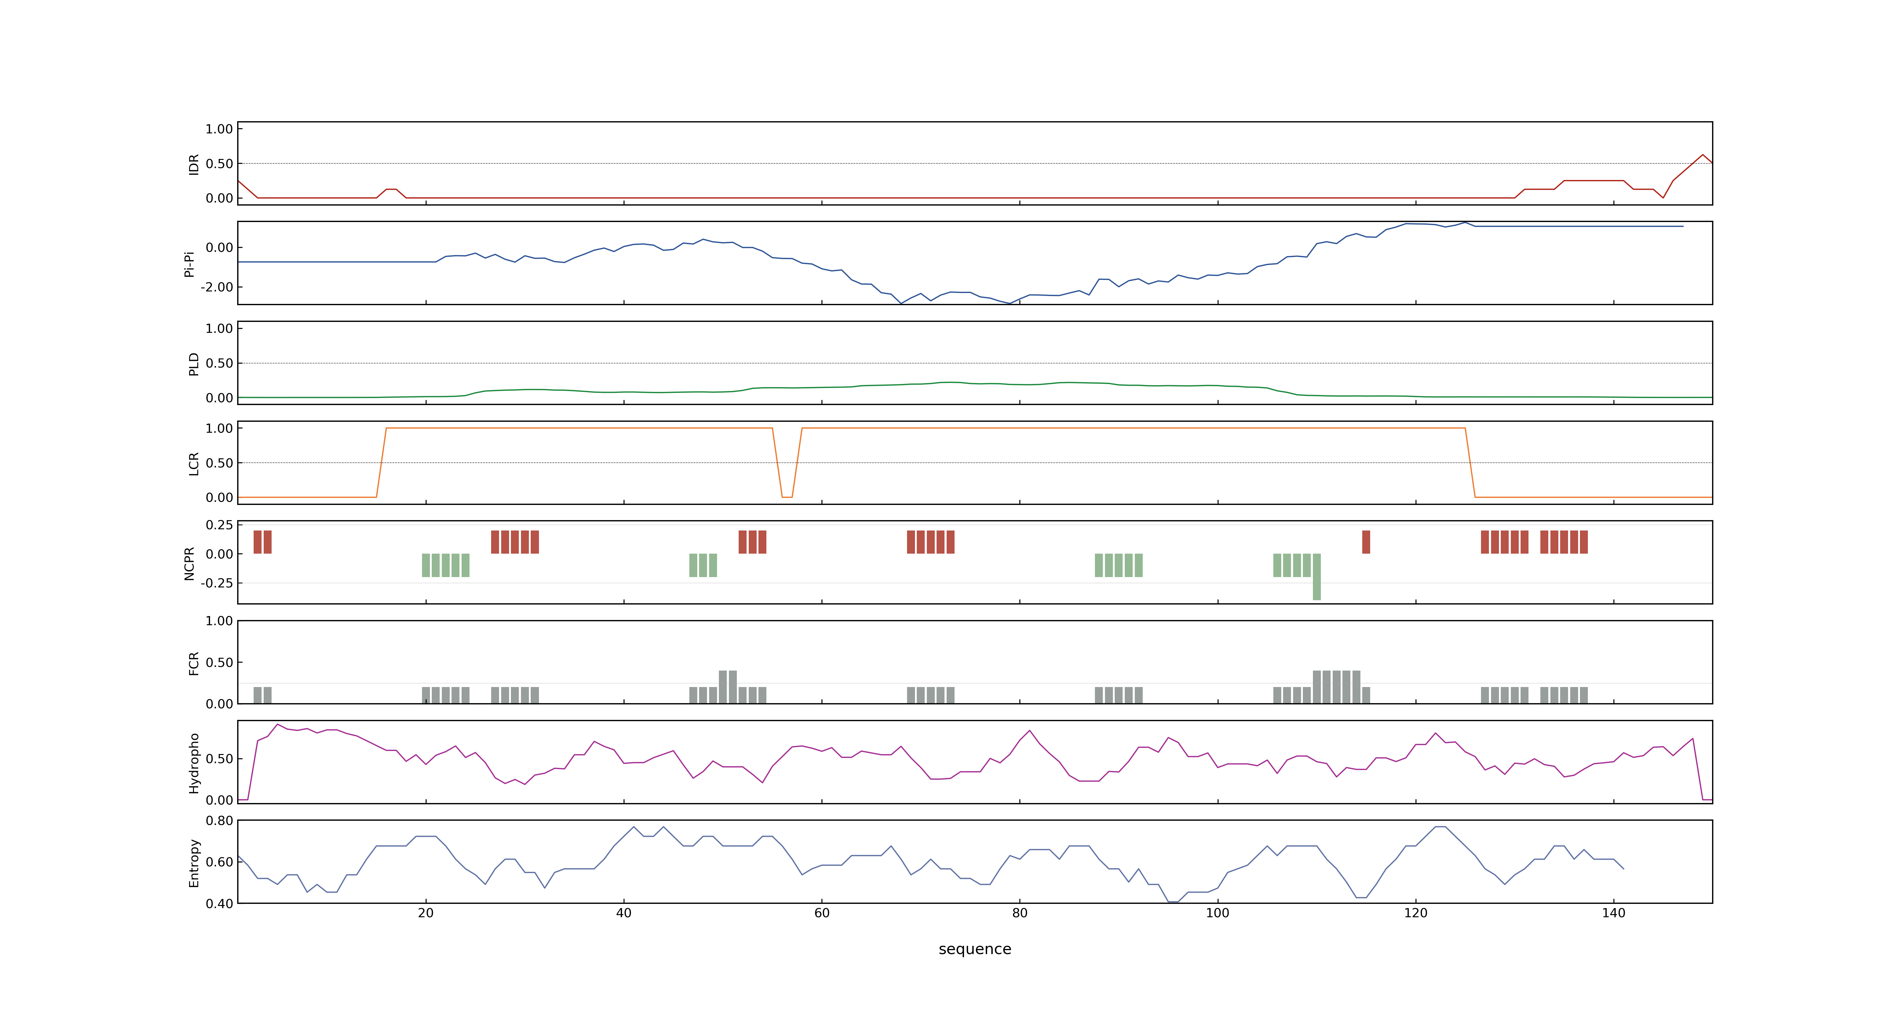Click the 0.50 tick on Hydropho axis
Viewport: 1903px width, 1015px height.
tap(220, 759)
